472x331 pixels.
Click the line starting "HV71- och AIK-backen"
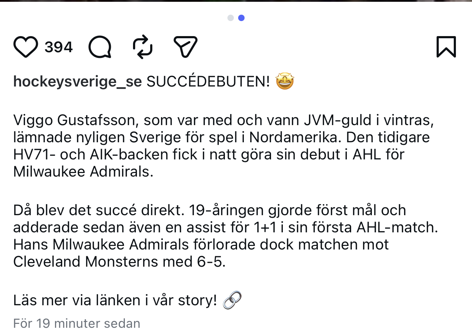click(209, 154)
